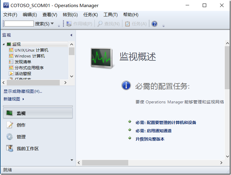Click the 作用域(P) scope toolbar icon
Viewport: 231px width, 175px height.
click(x=69, y=24)
